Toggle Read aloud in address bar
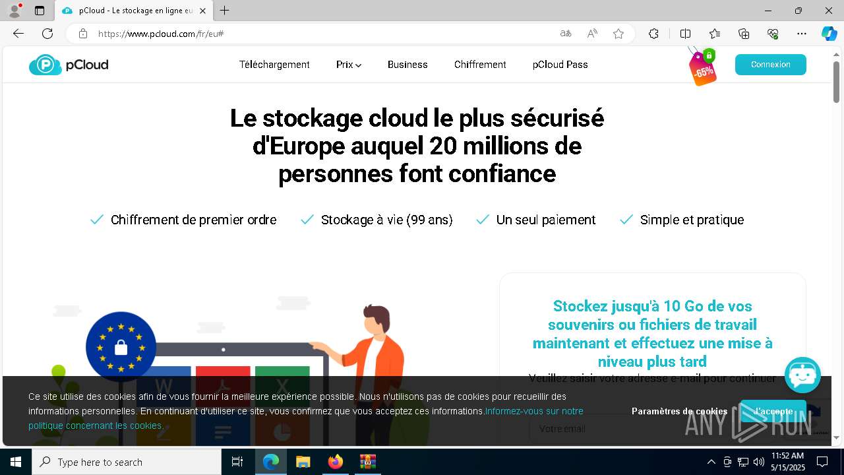Viewport: 844px width, 475px height. [x=592, y=34]
